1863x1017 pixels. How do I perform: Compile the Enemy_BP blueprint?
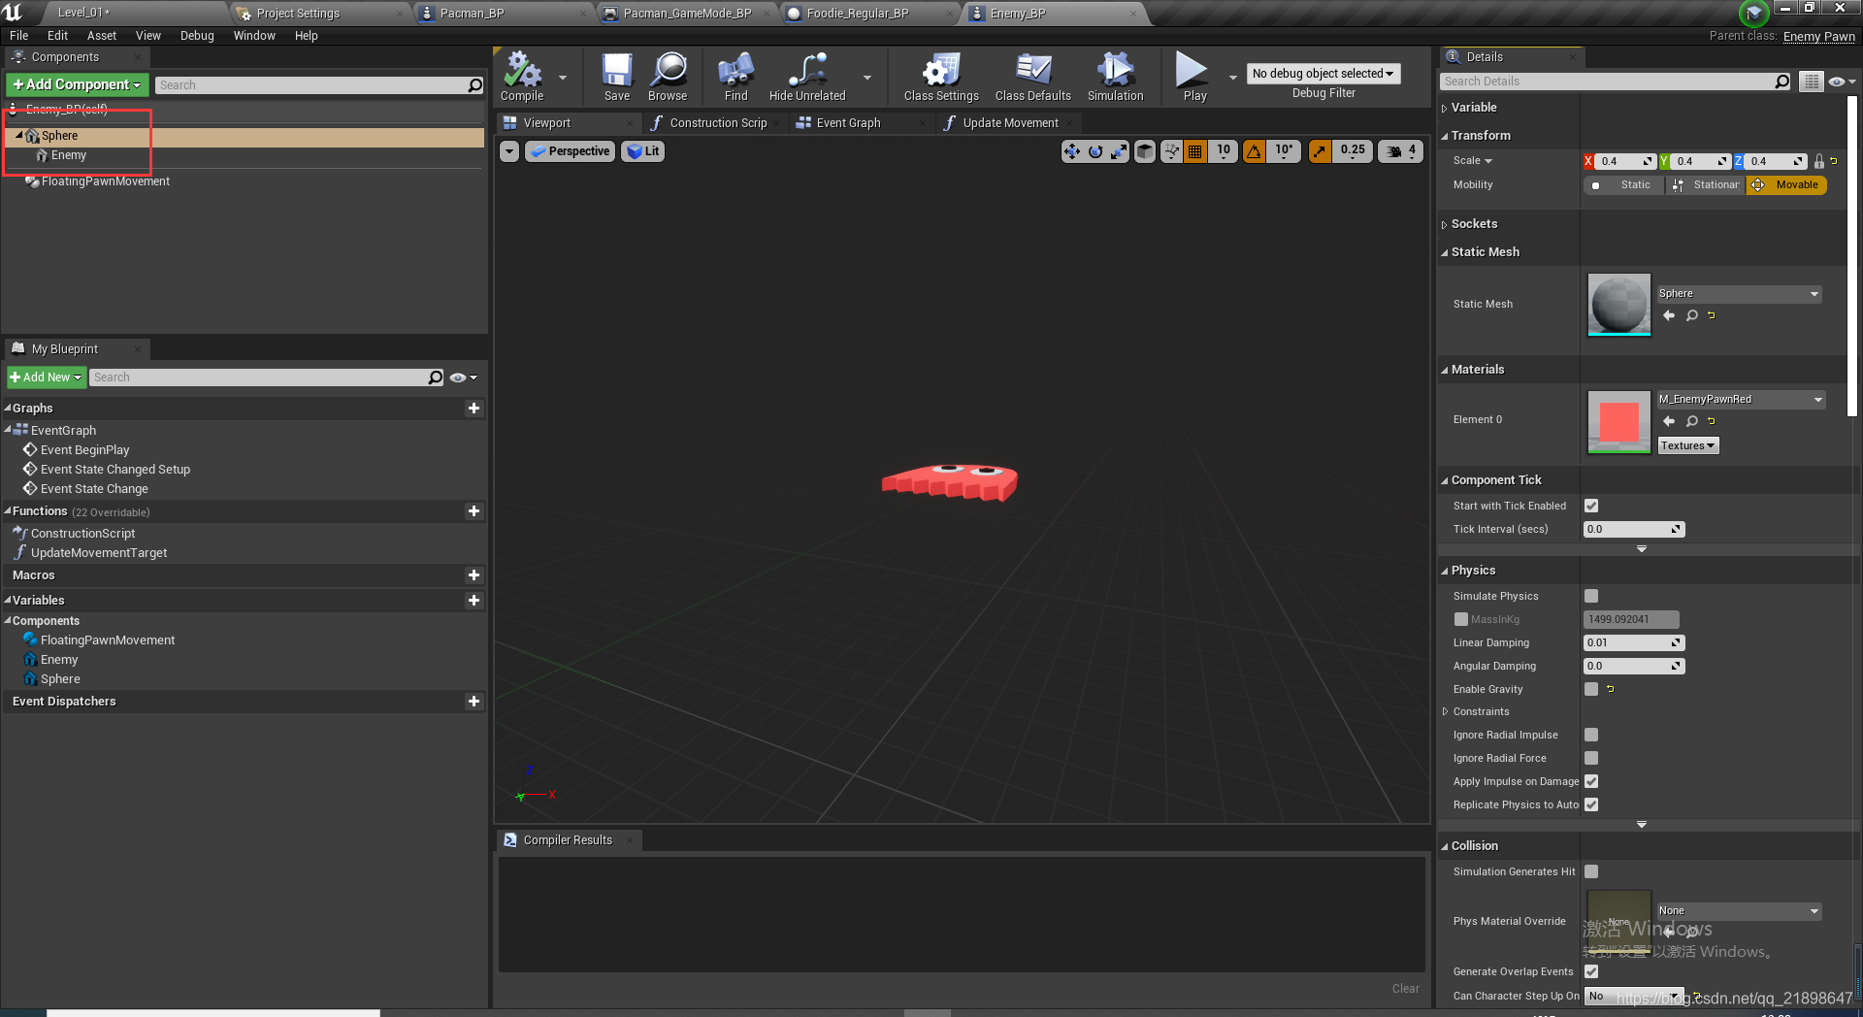(522, 77)
